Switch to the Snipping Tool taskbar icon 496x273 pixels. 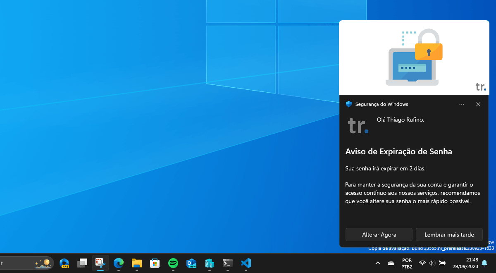[x=100, y=263]
